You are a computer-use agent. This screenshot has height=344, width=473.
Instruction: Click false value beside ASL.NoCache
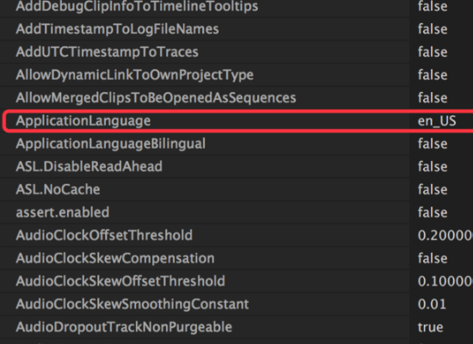pyautogui.click(x=433, y=189)
